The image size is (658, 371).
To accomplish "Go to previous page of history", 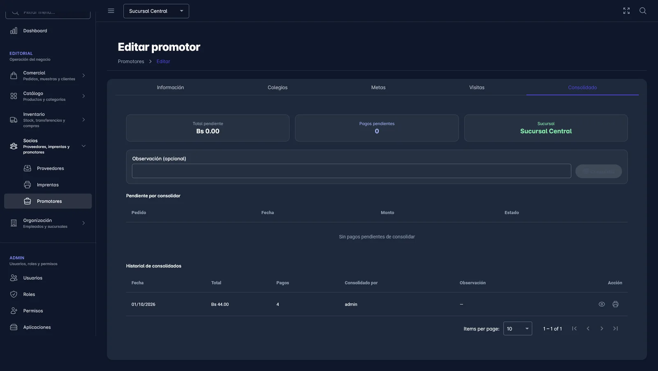I will pos(588,329).
